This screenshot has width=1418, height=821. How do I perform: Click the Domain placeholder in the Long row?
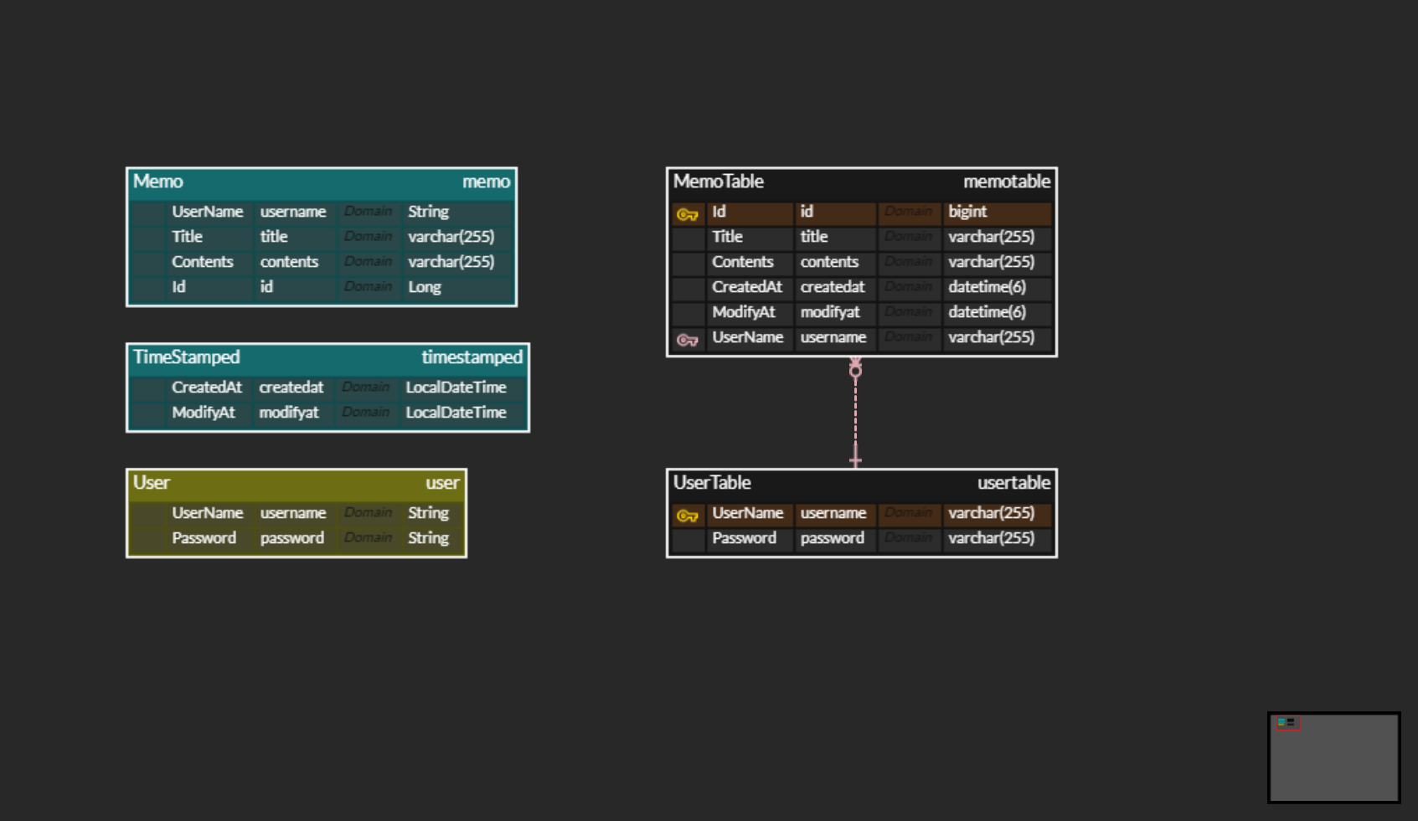(x=369, y=287)
